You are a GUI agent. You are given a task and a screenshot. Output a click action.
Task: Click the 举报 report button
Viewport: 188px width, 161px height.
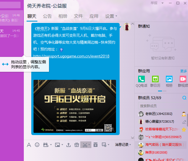point(154,3)
